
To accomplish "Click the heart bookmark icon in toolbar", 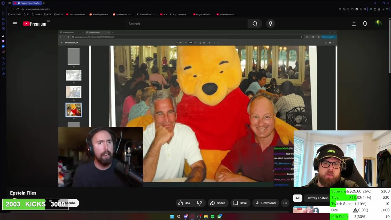I will [365, 9].
